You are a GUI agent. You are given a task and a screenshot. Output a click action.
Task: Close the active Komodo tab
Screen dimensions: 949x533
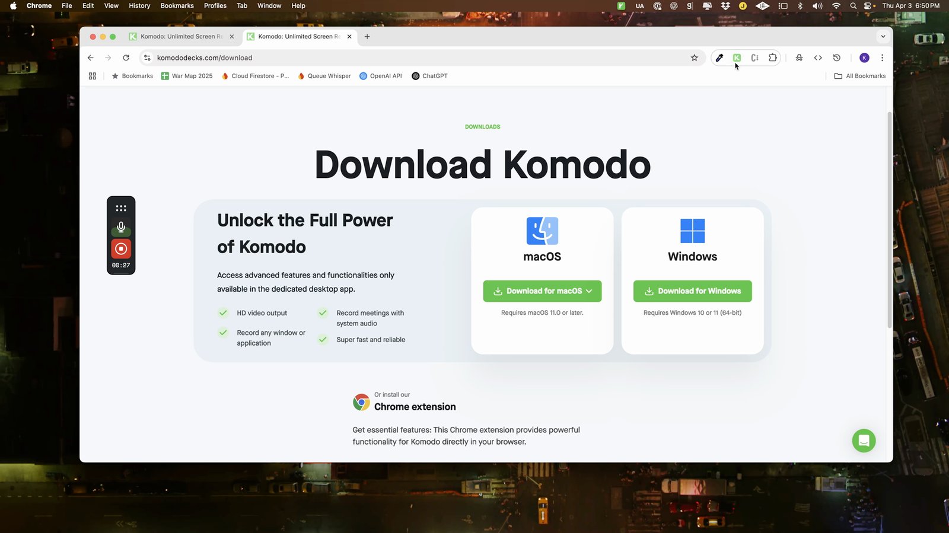pyautogui.click(x=349, y=36)
